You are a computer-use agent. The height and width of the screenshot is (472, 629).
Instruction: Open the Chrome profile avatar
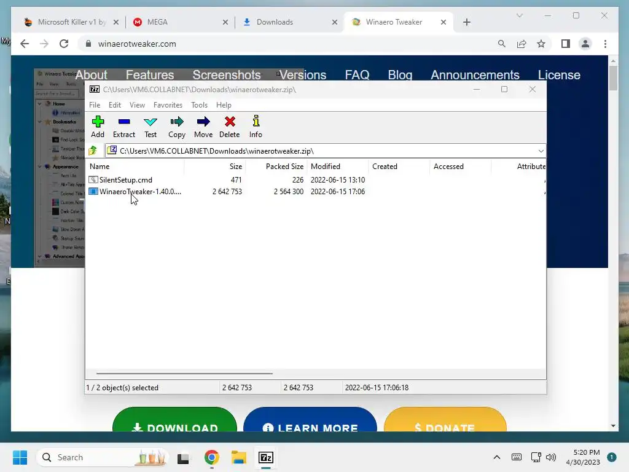585,44
